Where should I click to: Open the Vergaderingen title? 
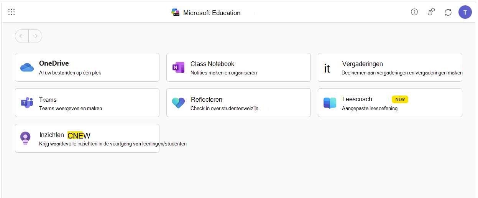coord(362,64)
